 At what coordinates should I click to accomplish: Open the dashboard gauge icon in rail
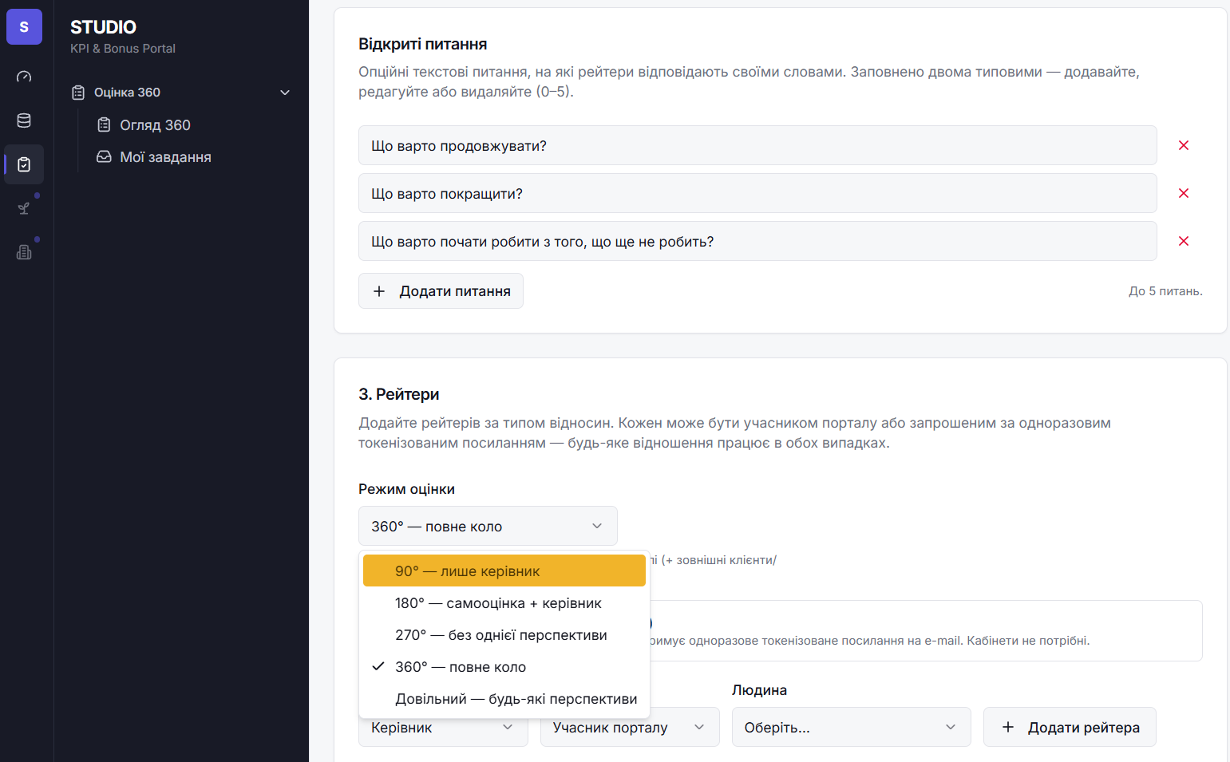tap(24, 77)
